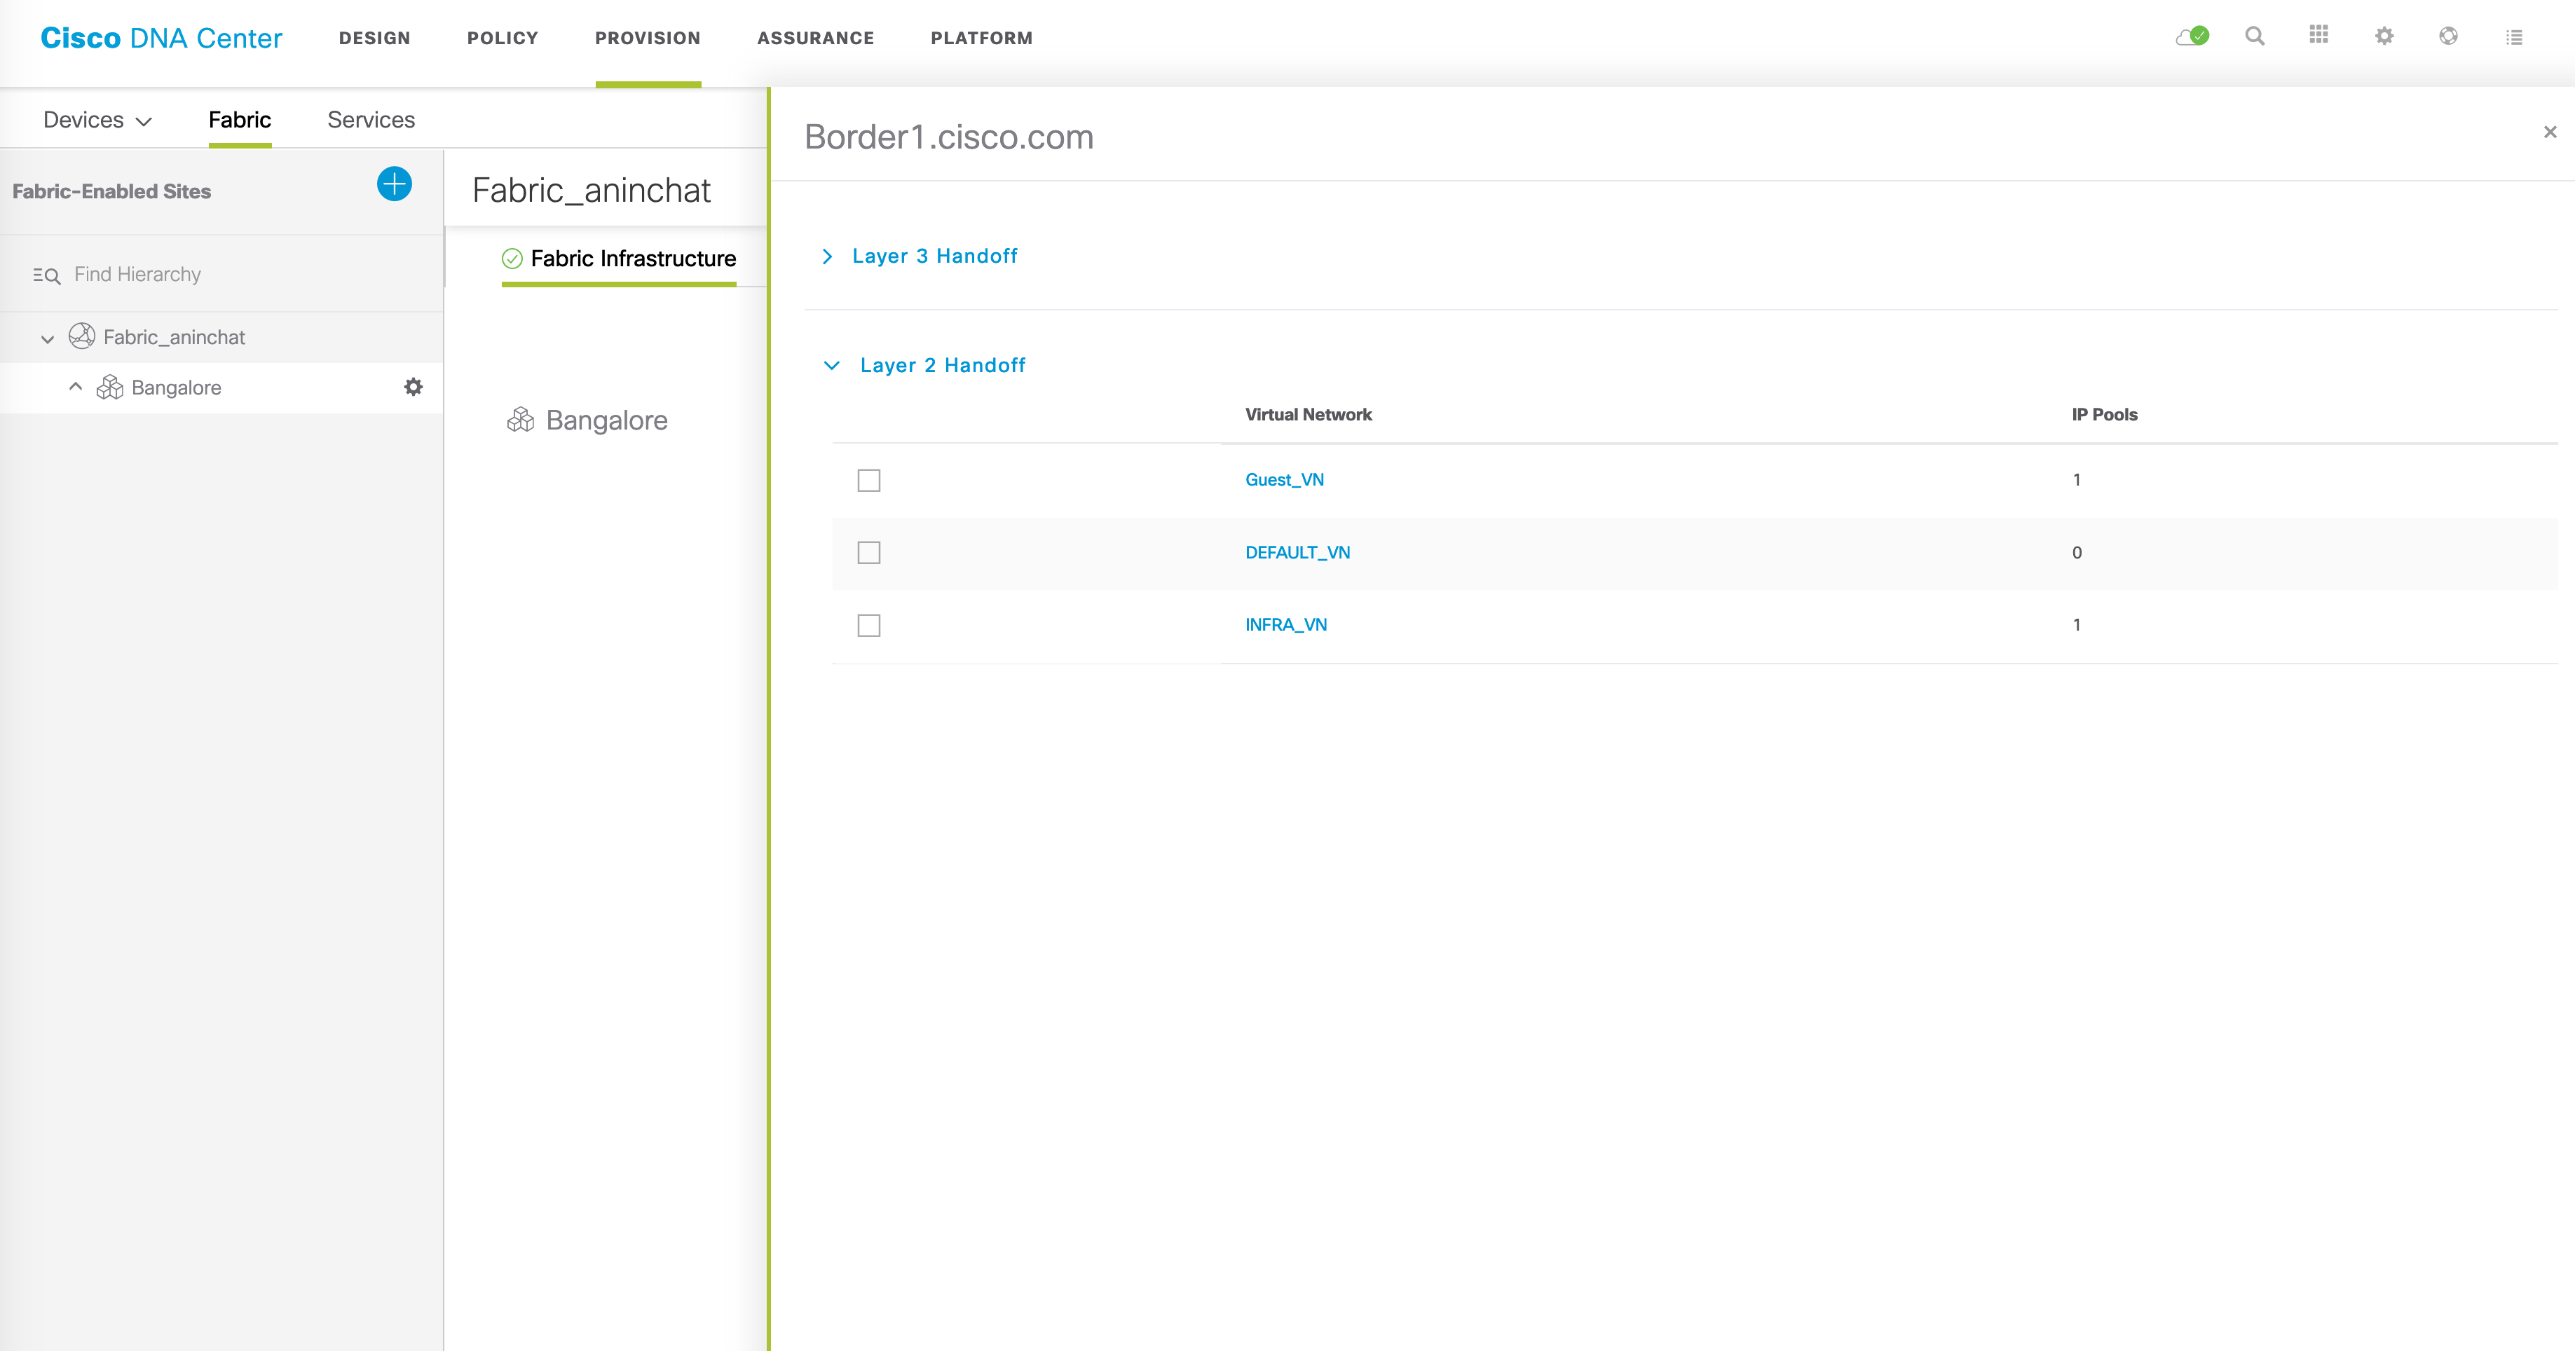The image size is (2575, 1351).
Task: Click the Fabric-Enabled Sites heading
Action: click(x=111, y=191)
